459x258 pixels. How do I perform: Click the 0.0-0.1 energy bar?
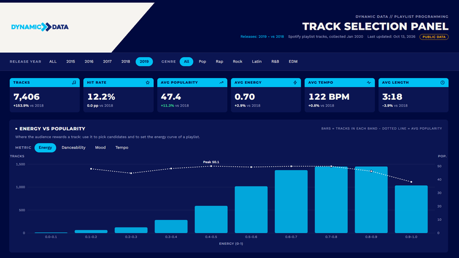point(51,233)
